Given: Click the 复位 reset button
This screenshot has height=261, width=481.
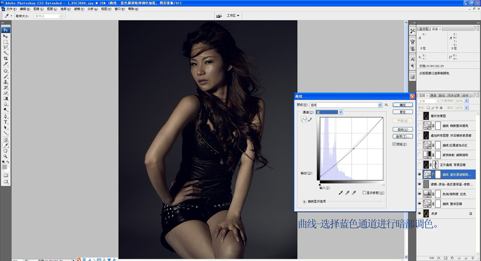Looking at the screenshot, I should tap(403, 112).
